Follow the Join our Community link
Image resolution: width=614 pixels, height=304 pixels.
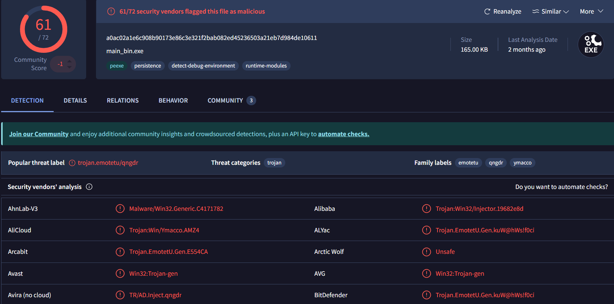[39, 134]
